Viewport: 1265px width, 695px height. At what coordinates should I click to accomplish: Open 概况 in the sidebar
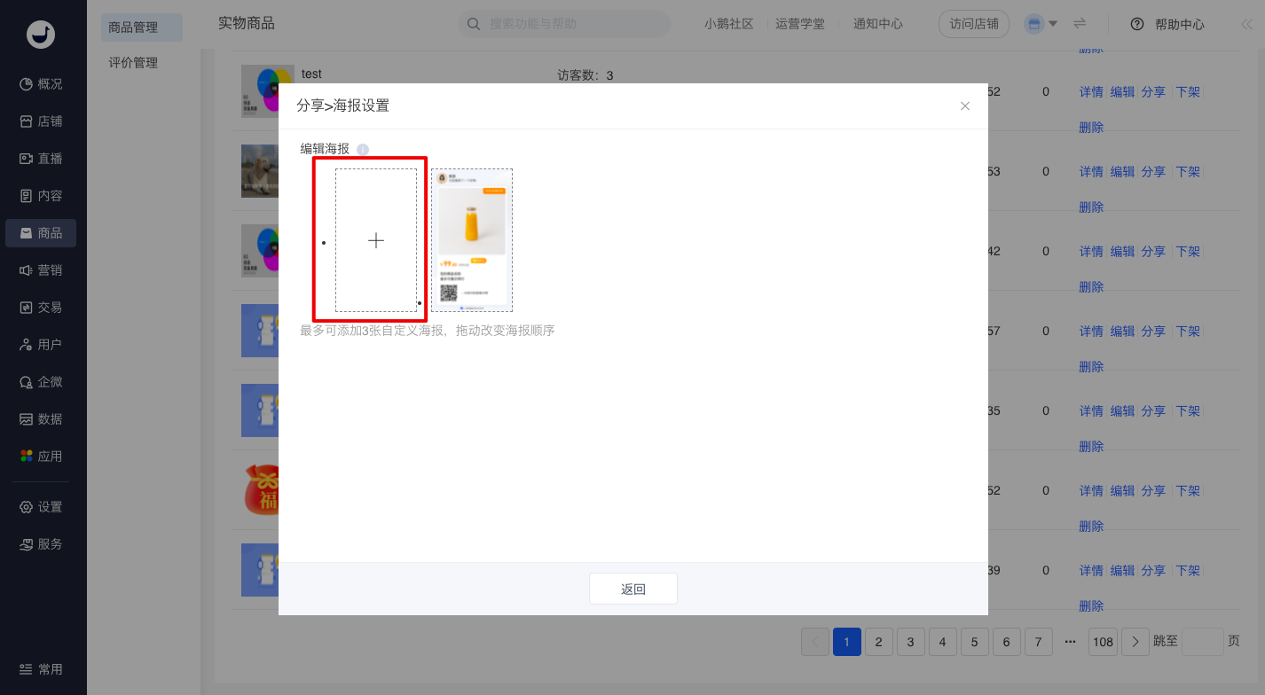[42, 84]
